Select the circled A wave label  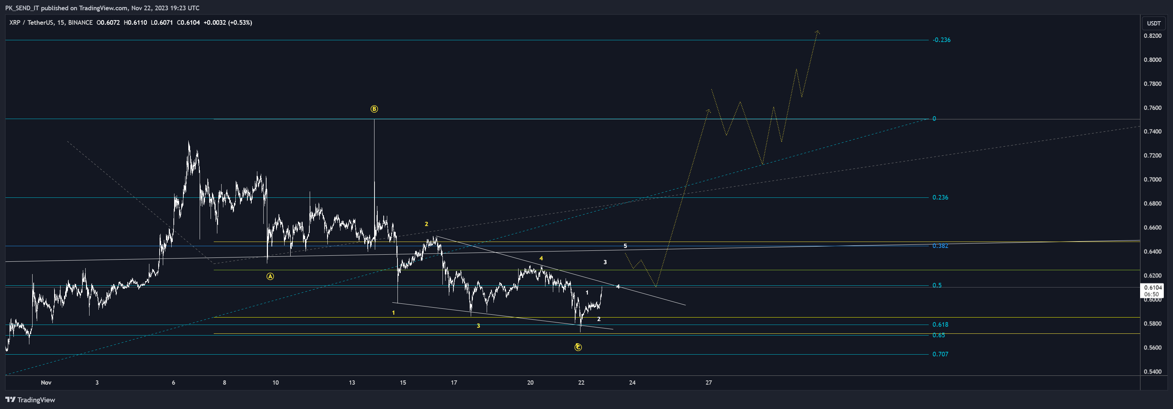tap(270, 276)
